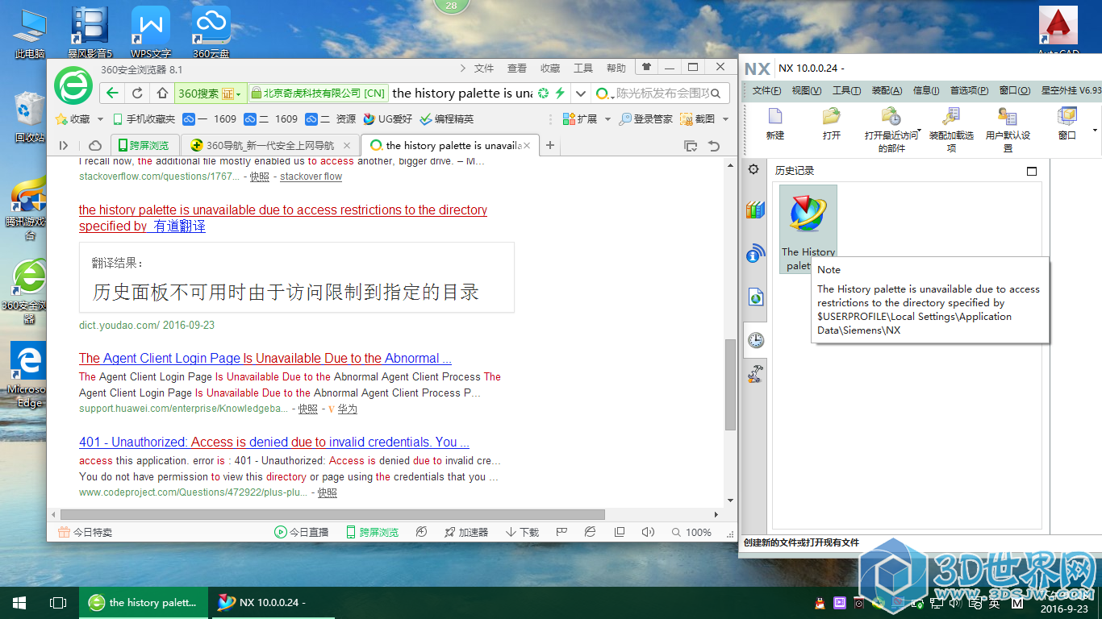The width and height of the screenshot is (1102, 619).
Task: Open 文件(F) menu in NX
Action: 767,90
